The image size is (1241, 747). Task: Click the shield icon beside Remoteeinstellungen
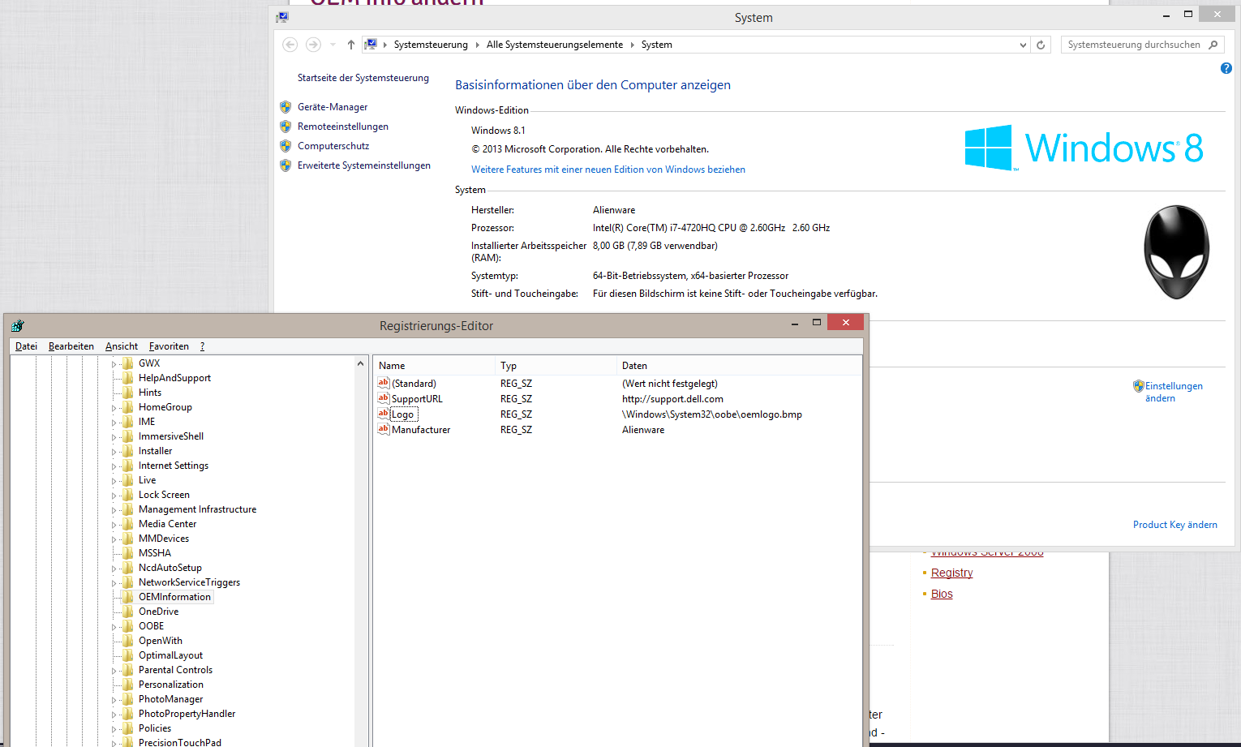[286, 127]
